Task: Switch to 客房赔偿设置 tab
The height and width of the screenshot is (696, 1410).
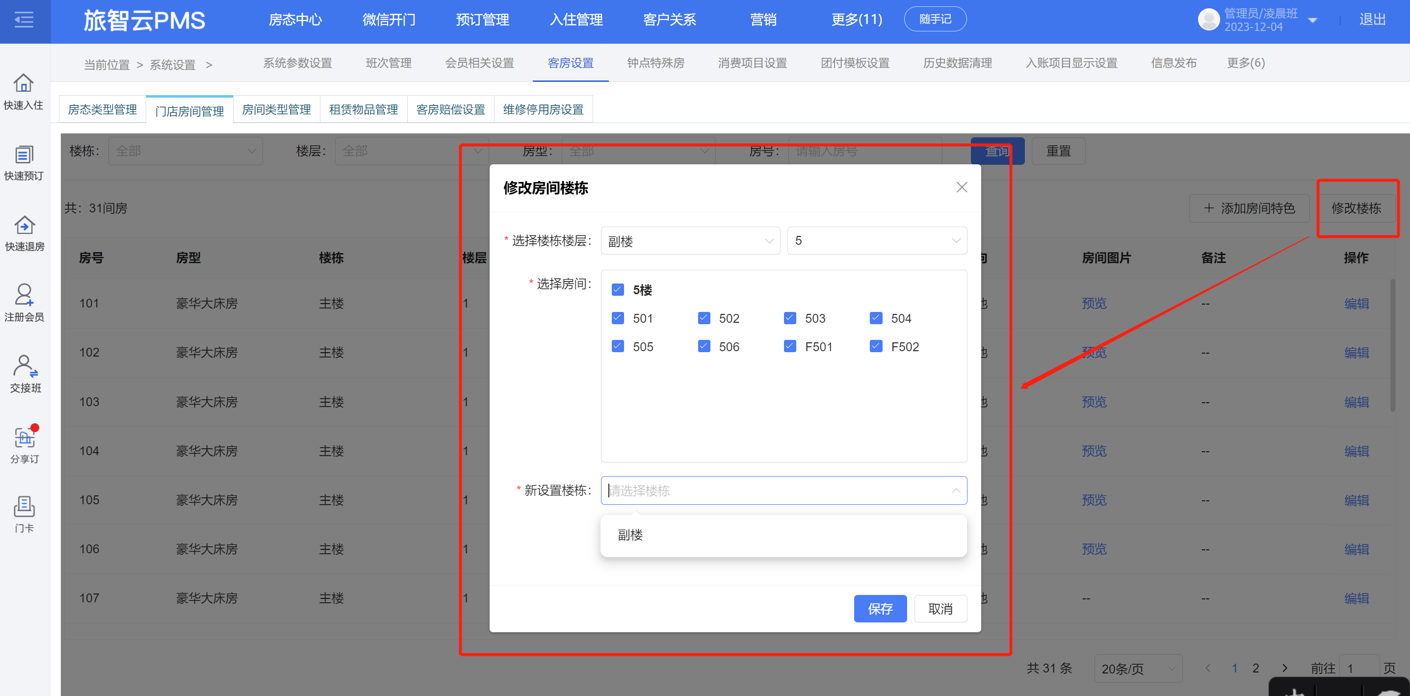Action: pyautogui.click(x=450, y=109)
